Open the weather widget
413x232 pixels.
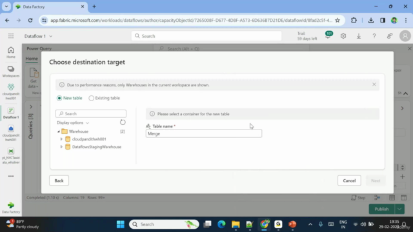(23, 224)
